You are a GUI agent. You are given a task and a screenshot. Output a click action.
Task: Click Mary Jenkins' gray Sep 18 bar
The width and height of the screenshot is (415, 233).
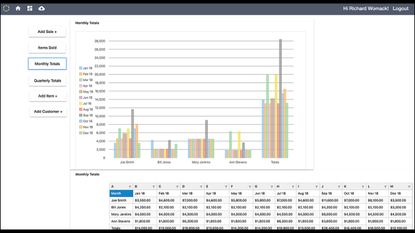[x=207, y=139]
